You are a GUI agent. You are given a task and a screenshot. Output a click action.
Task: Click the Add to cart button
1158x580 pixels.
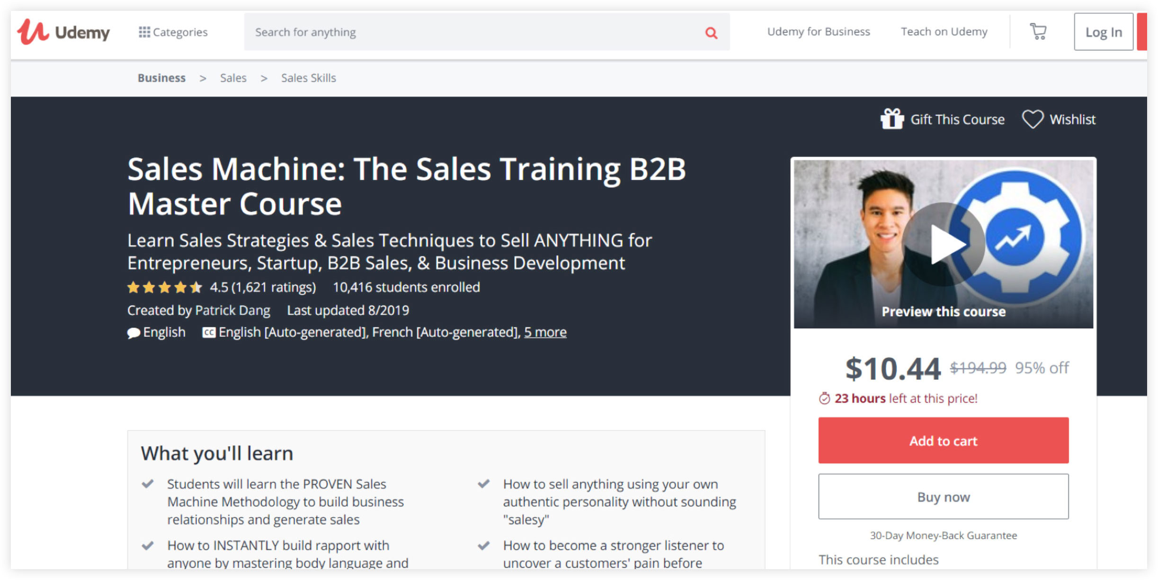point(943,440)
